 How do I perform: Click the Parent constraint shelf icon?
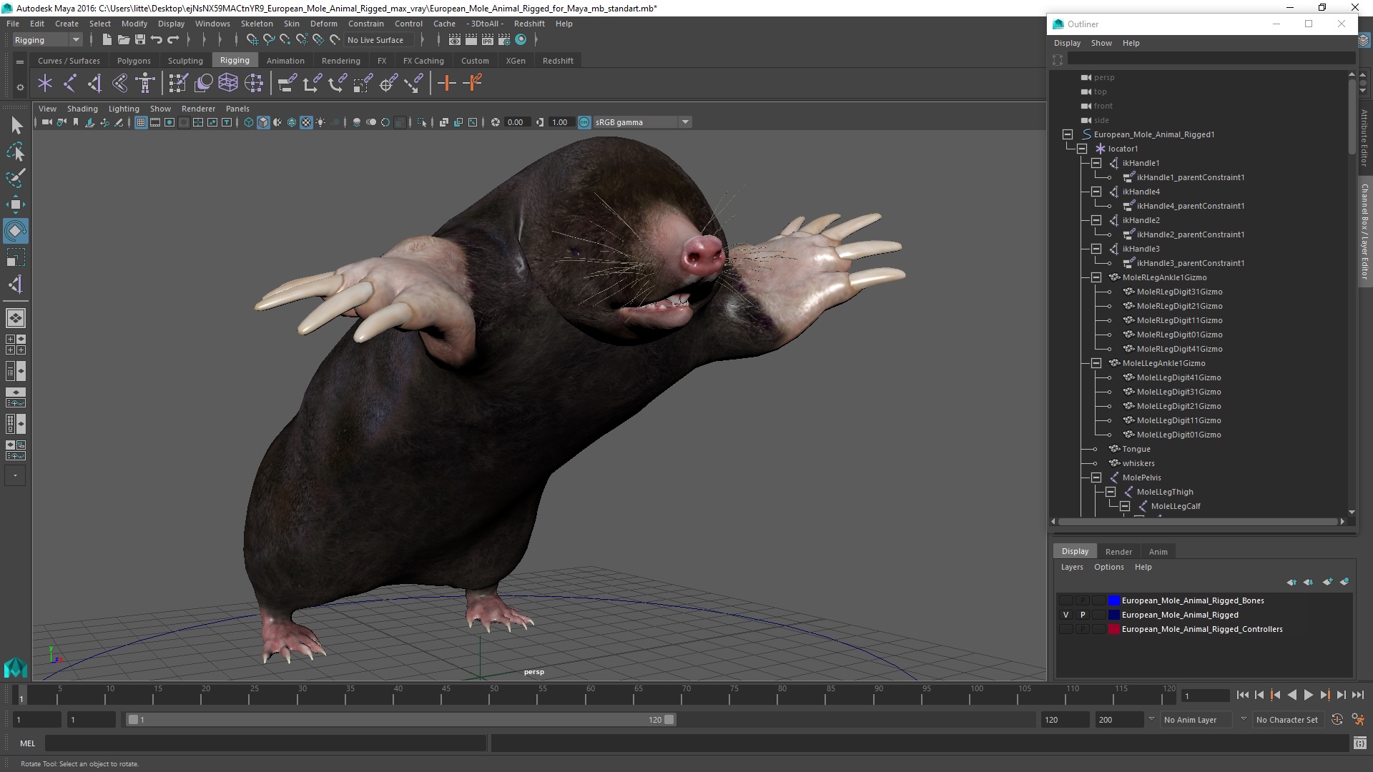tap(287, 84)
